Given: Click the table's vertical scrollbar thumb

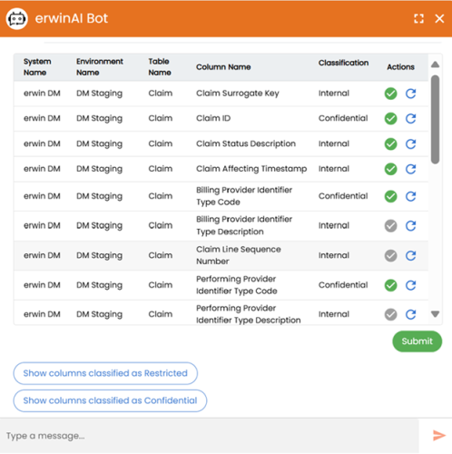Looking at the screenshot, I should tap(435, 120).
